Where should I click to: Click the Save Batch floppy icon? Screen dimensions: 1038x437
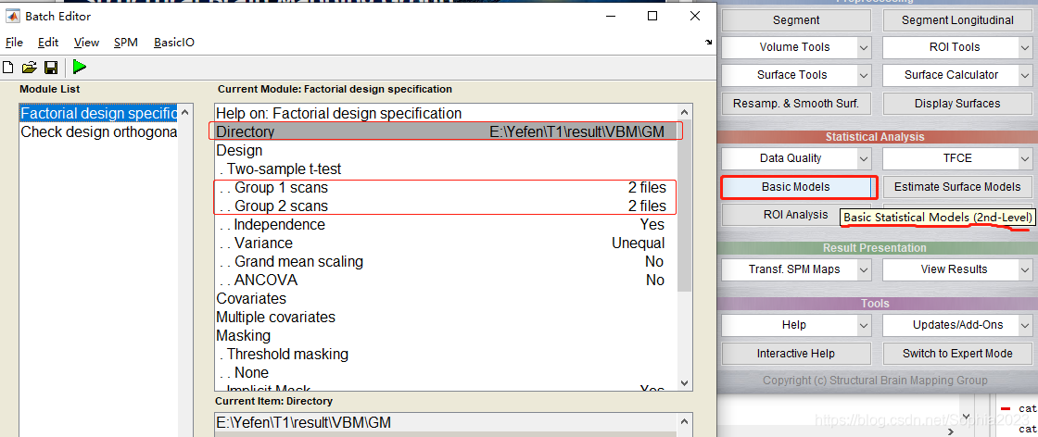click(51, 67)
